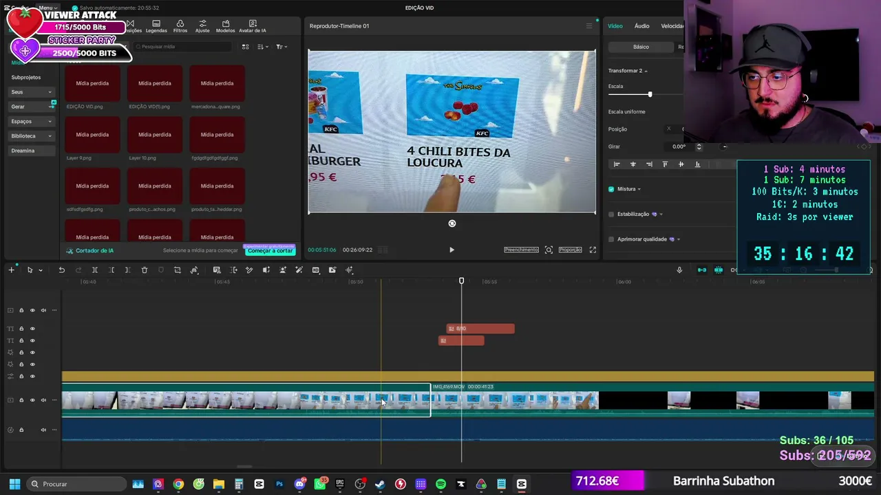Open Google Chrome from the taskbar
The height and width of the screenshot is (495, 881).
pos(178,484)
